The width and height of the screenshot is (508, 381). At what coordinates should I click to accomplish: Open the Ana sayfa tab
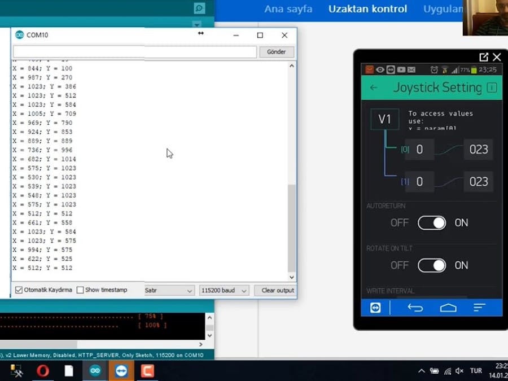click(x=288, y=9)
